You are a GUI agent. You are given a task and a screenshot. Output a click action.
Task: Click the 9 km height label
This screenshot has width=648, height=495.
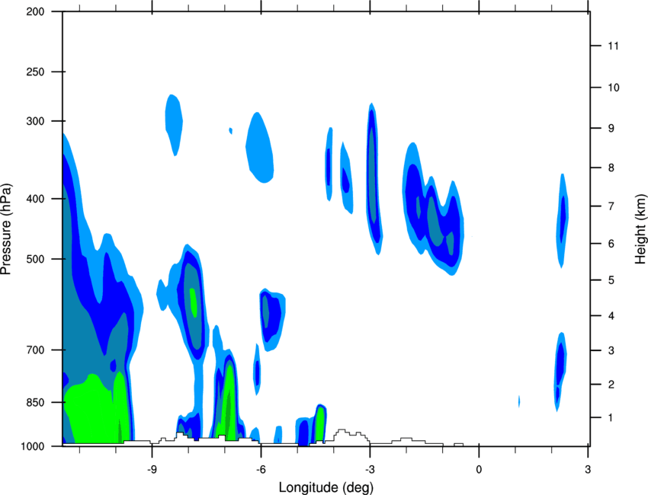point(611,129)
